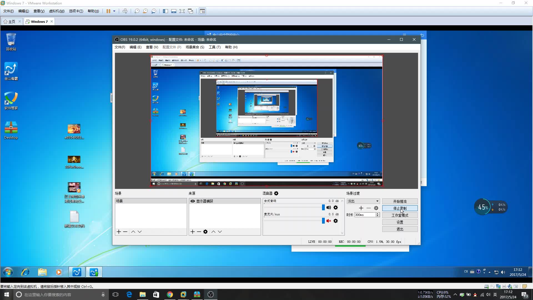The height and width of the screenshot is (300, 533).
Task: Open VMware 虚拟机(M) menu
Action: pyautogui.click(x=57, y=11)
